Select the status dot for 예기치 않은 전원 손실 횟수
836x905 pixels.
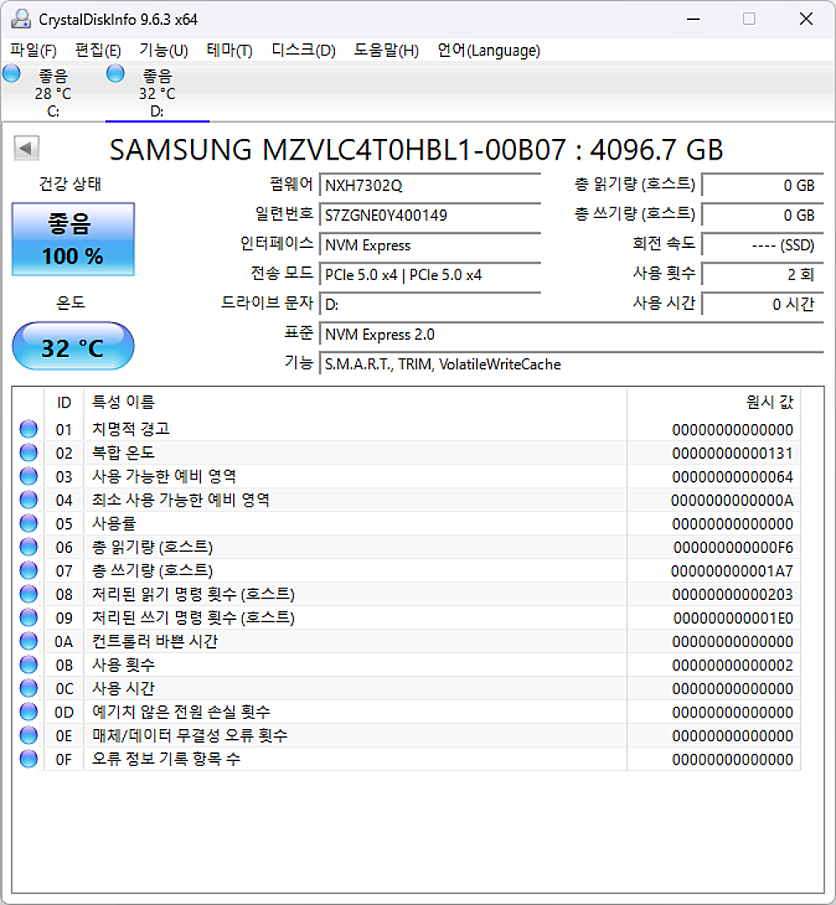click(x=28, y=711)
